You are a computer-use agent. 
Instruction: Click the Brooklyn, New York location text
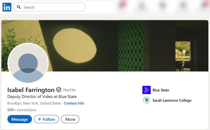click(34, 103)
